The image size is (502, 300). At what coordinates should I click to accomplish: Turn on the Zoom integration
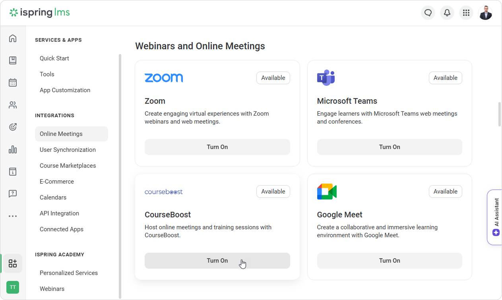pyautogui.click(x=217, y=147)
